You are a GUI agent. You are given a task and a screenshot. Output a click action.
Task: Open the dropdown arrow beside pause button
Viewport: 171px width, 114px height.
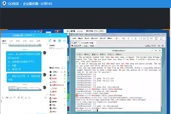[119, 38]
